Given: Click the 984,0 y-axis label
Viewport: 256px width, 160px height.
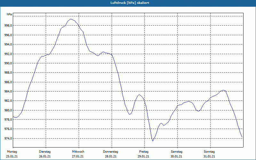Looking at the screenshot, I should (x=8, y=92).
